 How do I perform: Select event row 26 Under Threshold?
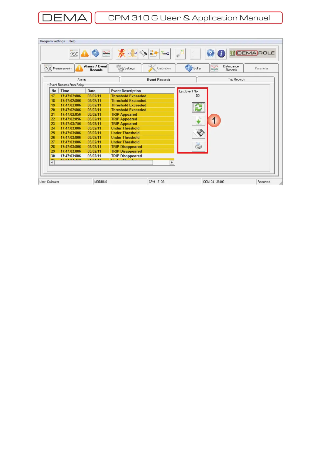(112, 137)
